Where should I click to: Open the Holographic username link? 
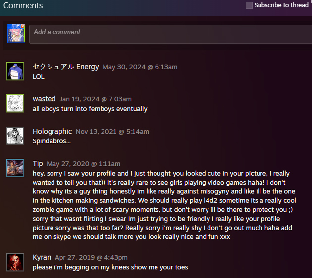[52, 132]
